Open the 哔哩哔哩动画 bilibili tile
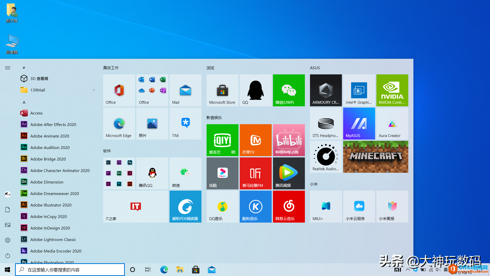490x276 pixels. 289,140
